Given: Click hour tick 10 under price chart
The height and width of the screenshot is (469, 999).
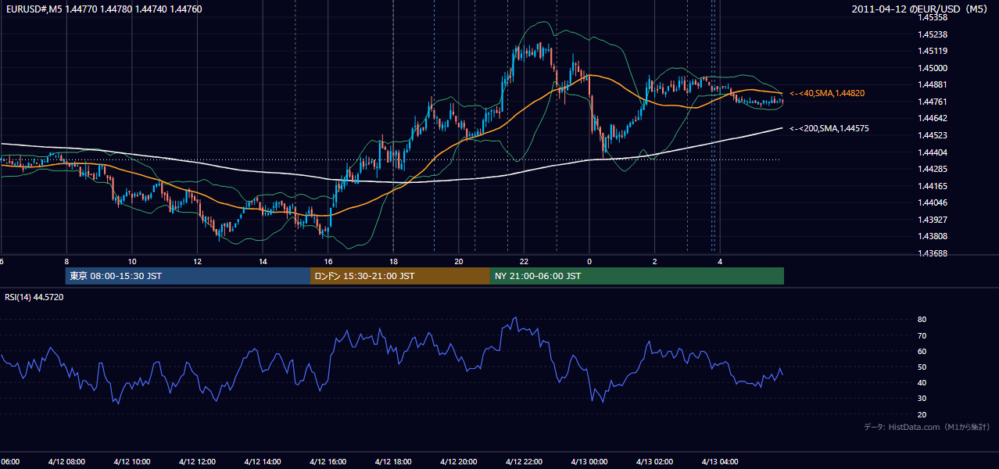Looking at the screenshot, I should (132, 261).
